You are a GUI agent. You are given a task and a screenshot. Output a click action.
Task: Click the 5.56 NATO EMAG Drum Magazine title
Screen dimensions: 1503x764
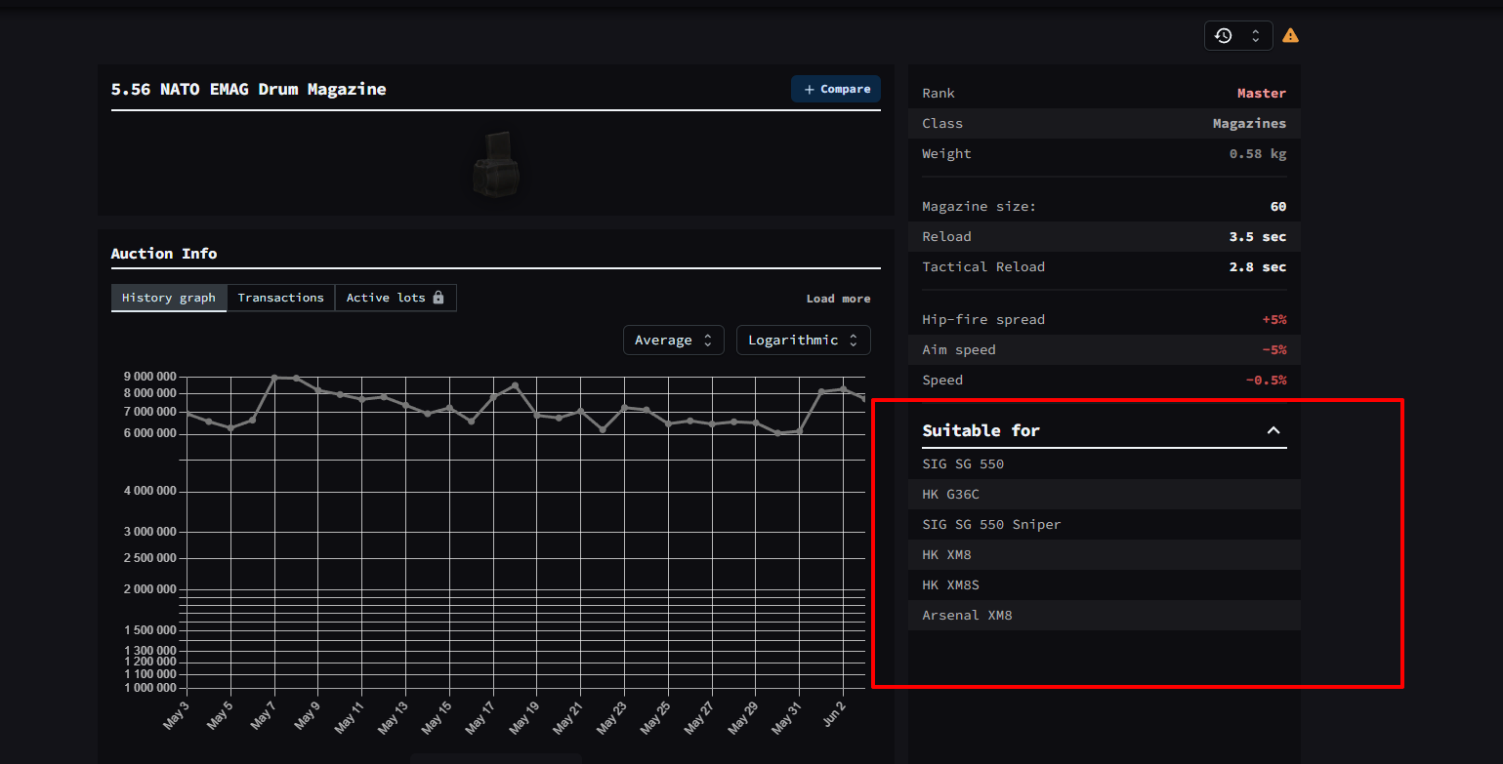(x=248, y=89)
